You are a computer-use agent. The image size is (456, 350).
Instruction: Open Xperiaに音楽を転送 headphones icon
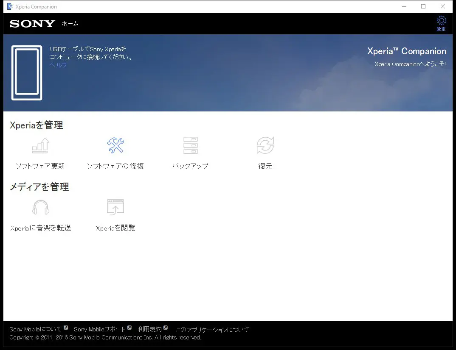(x=41, y=207)
